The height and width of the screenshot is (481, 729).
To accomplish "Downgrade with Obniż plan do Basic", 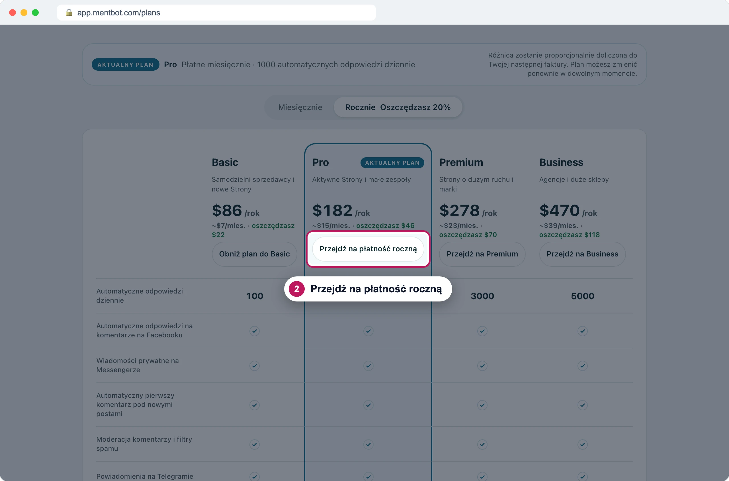I will tap(254, 254).
